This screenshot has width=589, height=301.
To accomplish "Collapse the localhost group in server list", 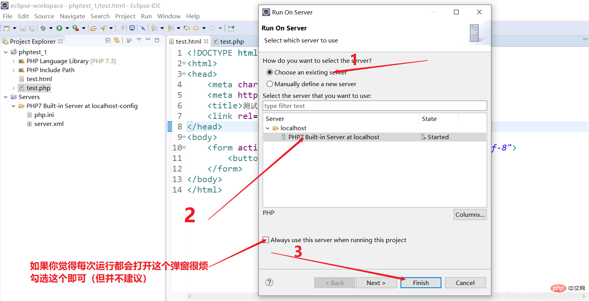I will 268,128.
